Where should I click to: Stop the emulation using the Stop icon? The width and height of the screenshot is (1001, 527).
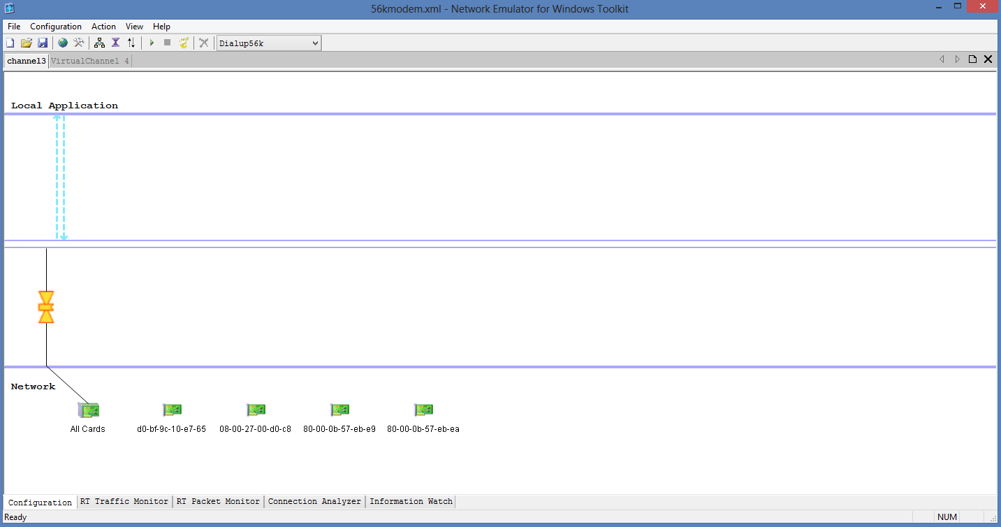pyautogui.click(x=167, y=42)
